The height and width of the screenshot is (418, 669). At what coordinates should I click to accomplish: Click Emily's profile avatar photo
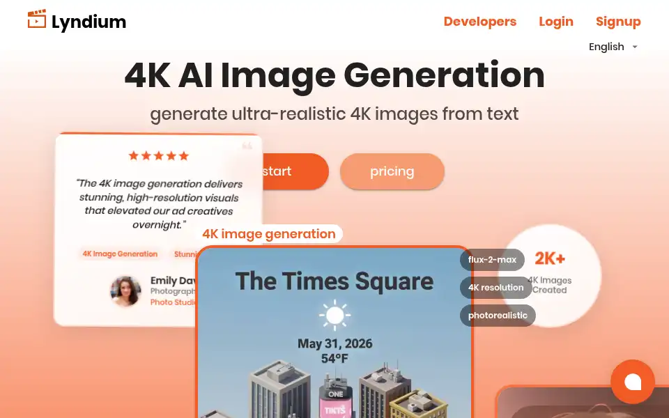pos(125,291)
